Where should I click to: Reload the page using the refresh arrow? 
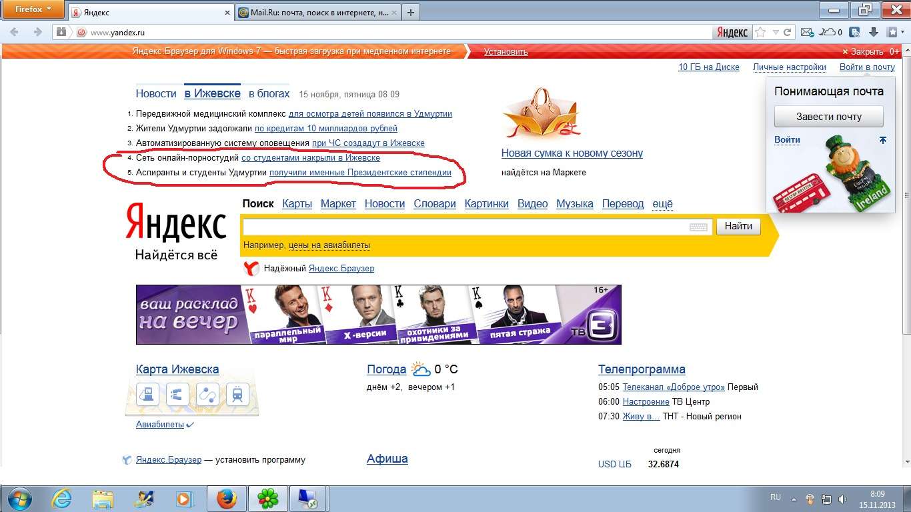pos(787,32)
